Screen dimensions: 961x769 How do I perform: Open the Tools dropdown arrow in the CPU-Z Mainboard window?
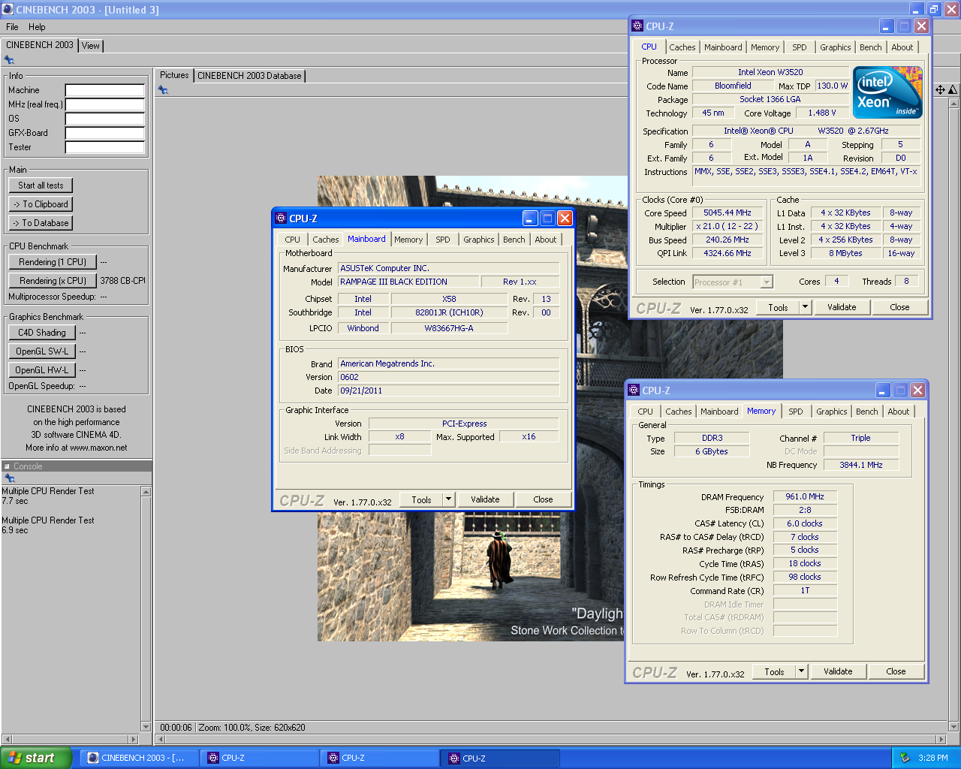coord(448,499)
